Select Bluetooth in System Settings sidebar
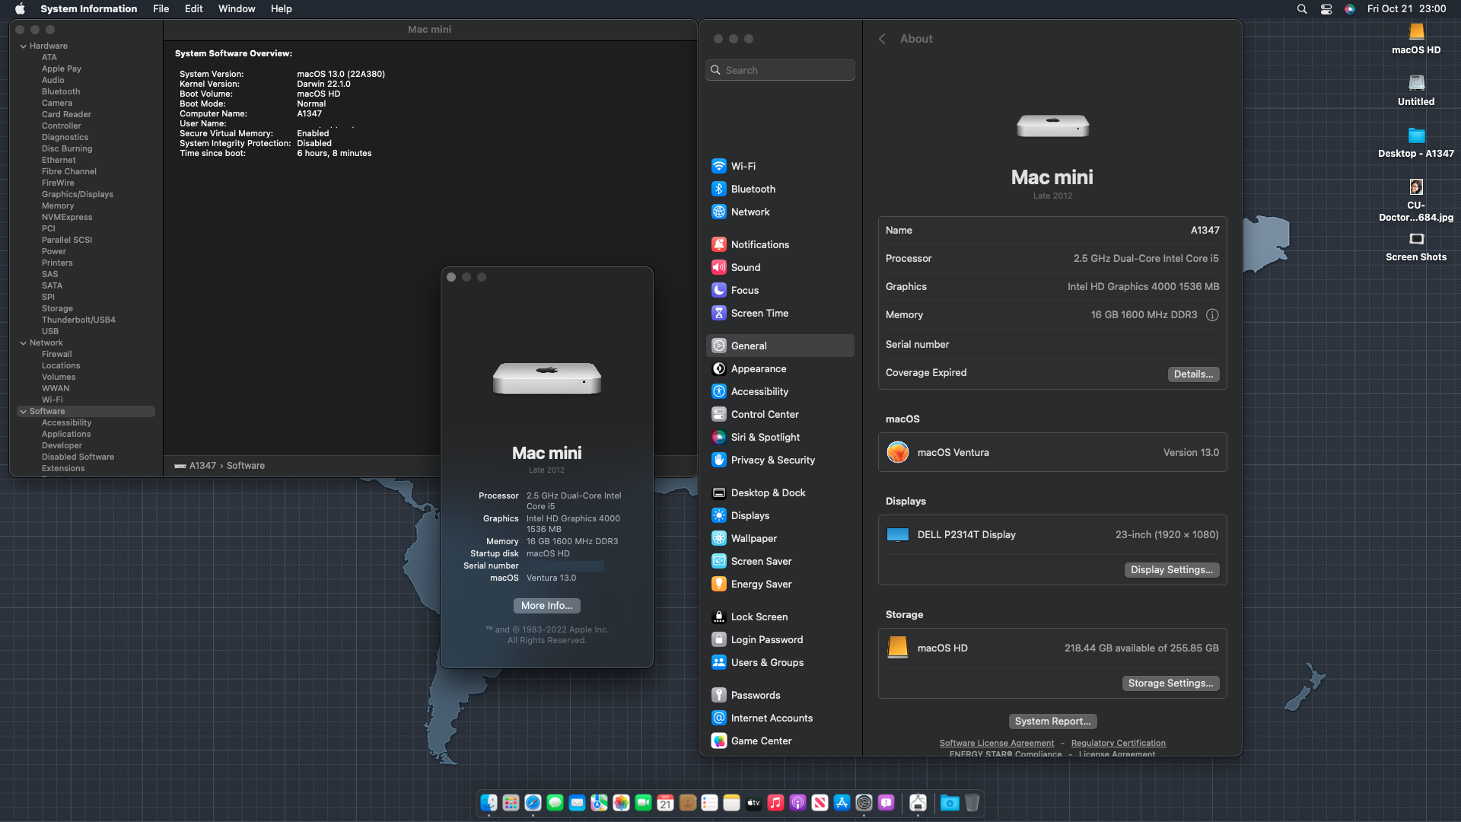The height and width of the screenshot is (822, 1461). [753, 189]
